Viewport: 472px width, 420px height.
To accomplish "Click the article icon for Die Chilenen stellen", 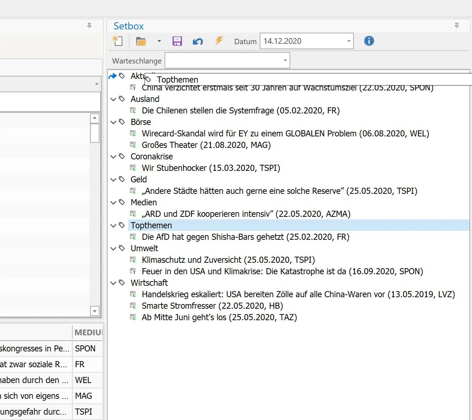I will pos(133,110).
